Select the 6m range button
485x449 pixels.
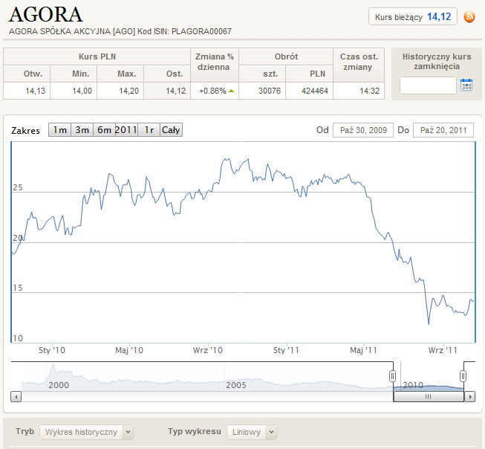(104, 130)
